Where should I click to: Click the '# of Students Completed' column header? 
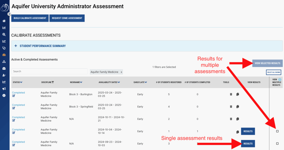click(197, 82)
